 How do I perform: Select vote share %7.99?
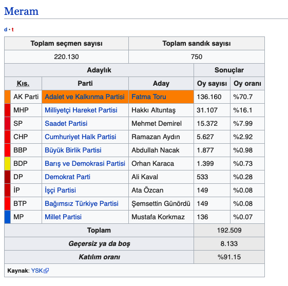(x=243, y=123)
